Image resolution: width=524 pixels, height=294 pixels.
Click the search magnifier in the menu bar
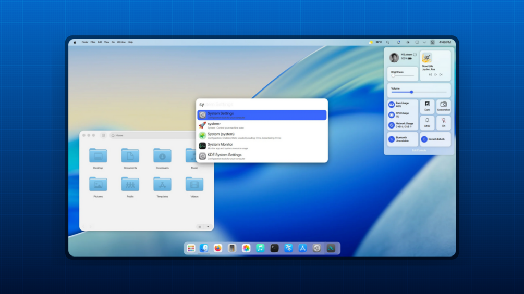tap(387, 42)
